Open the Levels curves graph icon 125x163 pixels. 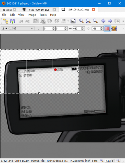pos(73,21)
